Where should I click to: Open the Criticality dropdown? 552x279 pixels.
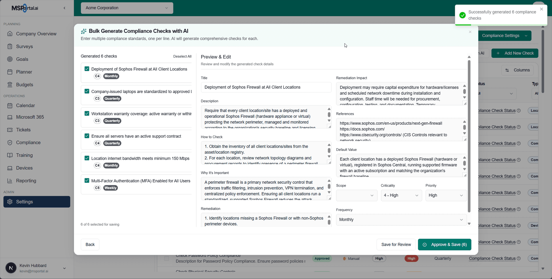point(401,195)
